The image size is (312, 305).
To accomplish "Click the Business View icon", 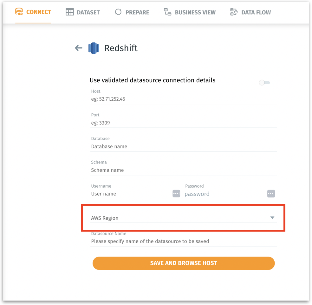I will click(x=167, y=12).
